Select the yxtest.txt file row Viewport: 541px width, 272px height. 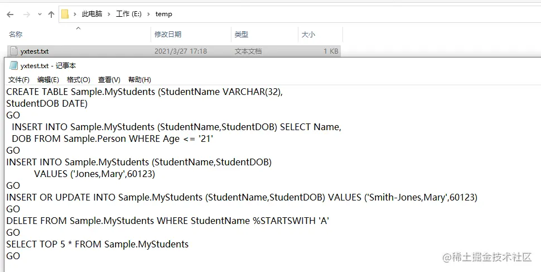(174, 51)
